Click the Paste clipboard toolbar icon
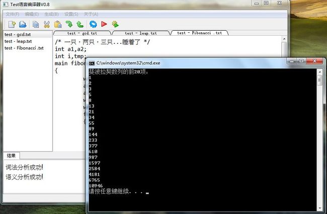The image size is (327, 214). (x=58, y=25)
